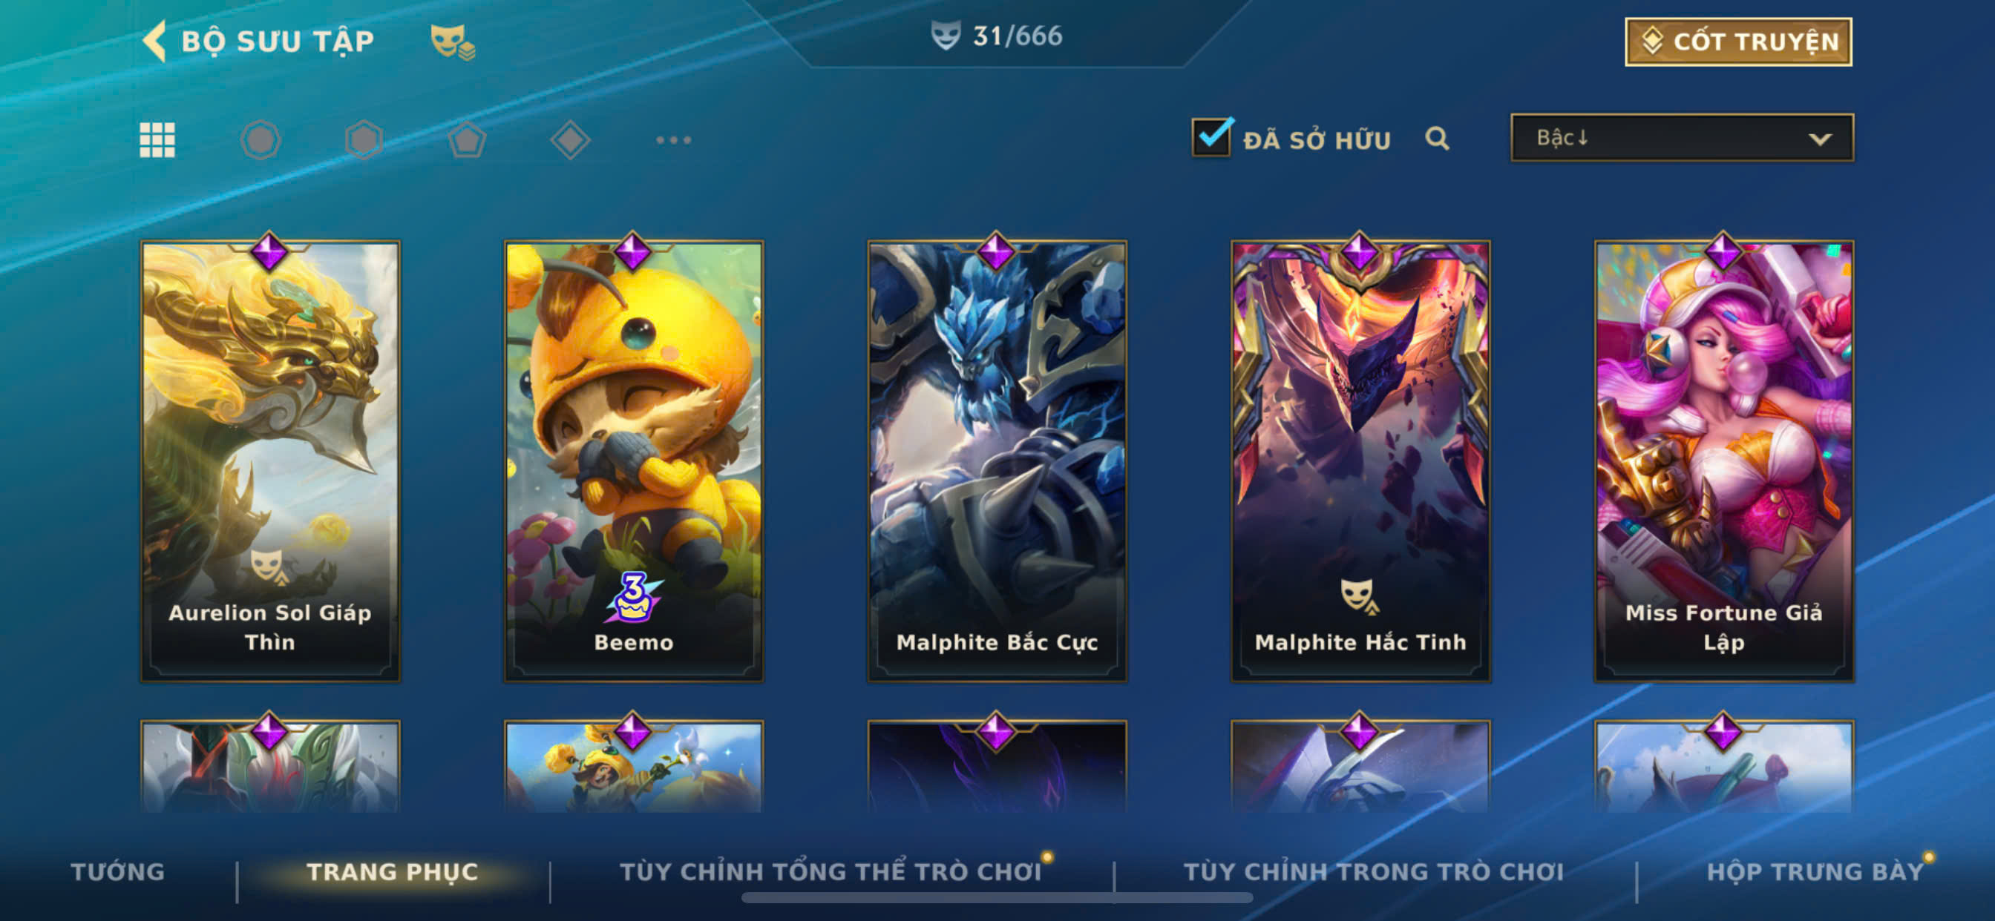Expand the Bậc sort dropdown
This screenshot has height=921, width=1995.
tap(1681, 138)
